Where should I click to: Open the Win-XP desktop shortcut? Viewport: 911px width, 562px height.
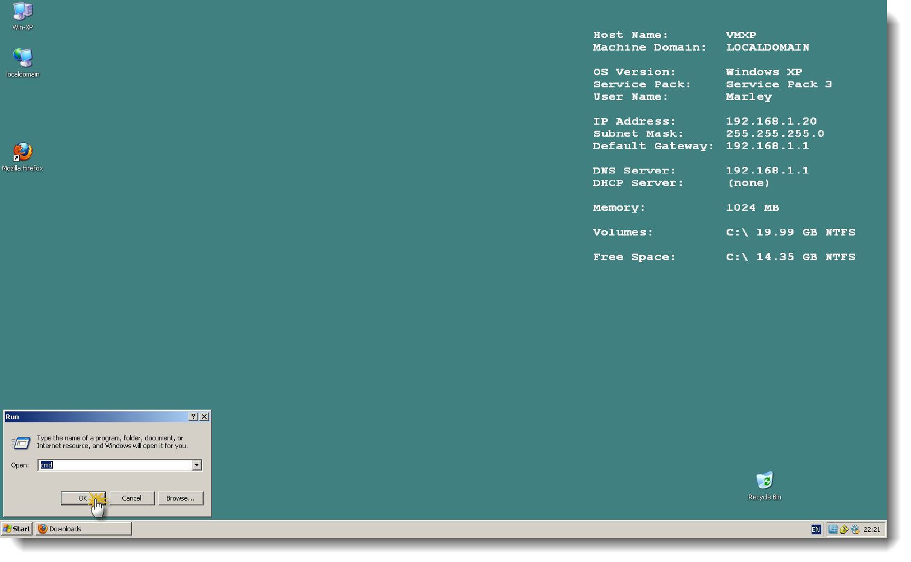pyautogui.click(x=22, y=11)
